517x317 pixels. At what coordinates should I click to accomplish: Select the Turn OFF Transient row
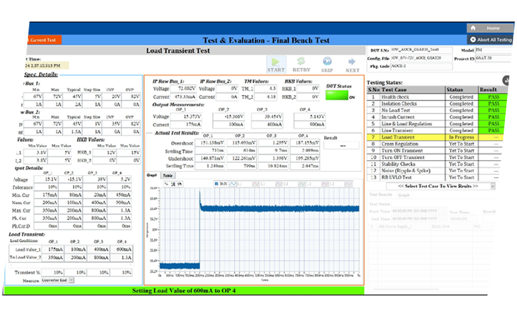435,157
